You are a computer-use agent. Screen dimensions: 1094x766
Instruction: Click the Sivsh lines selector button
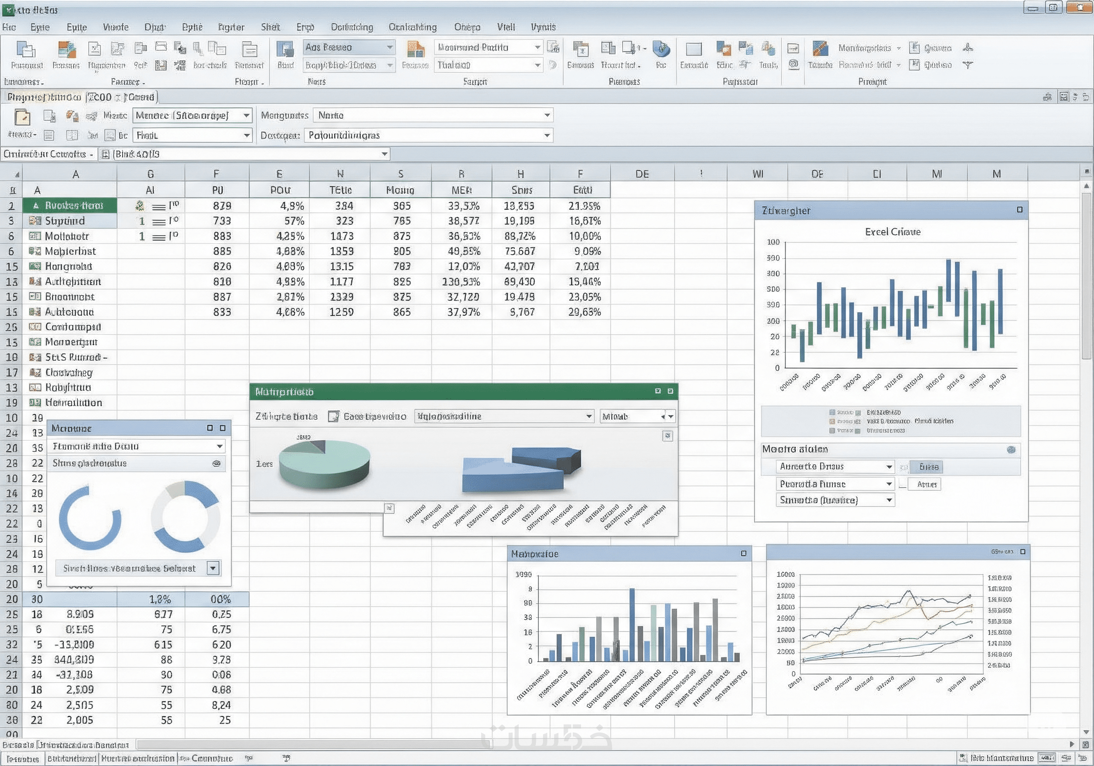pos(213,568)
